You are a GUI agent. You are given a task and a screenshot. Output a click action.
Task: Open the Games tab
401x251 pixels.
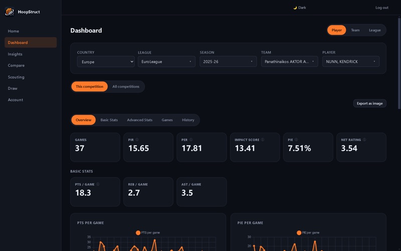pos(167,120)
